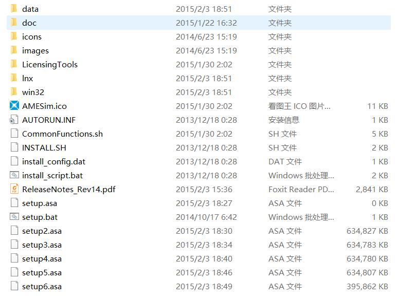Screen dimensions: 399x299
Task: Click the size "395,862 KB"
Action: [367, 286]
